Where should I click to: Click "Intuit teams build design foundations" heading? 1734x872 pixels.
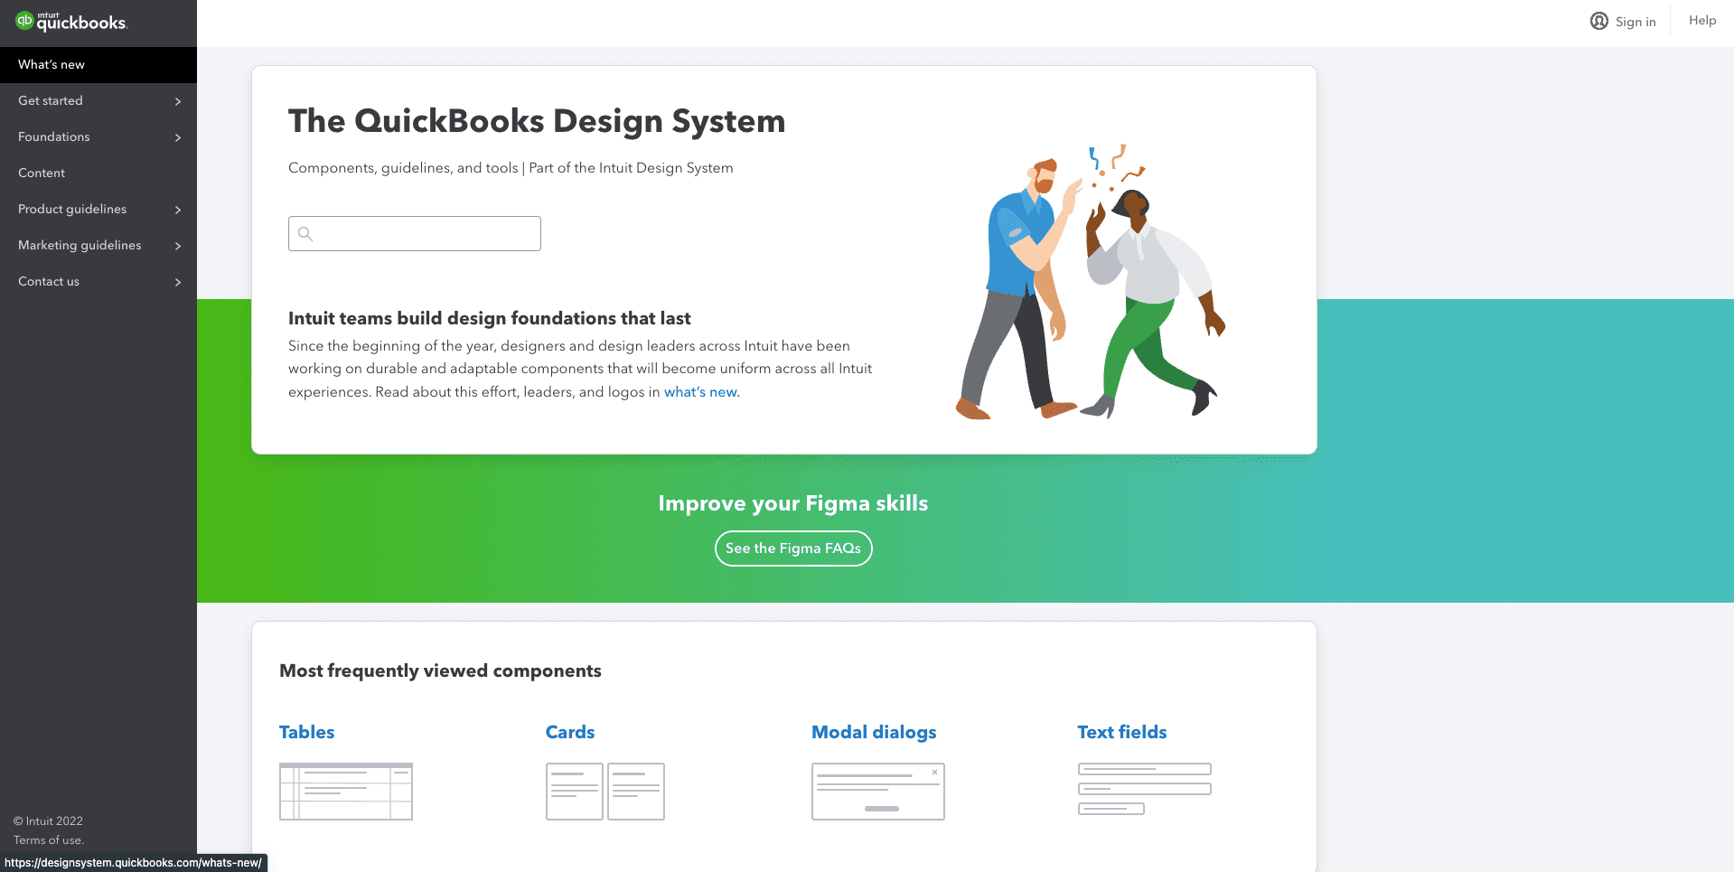490,318
